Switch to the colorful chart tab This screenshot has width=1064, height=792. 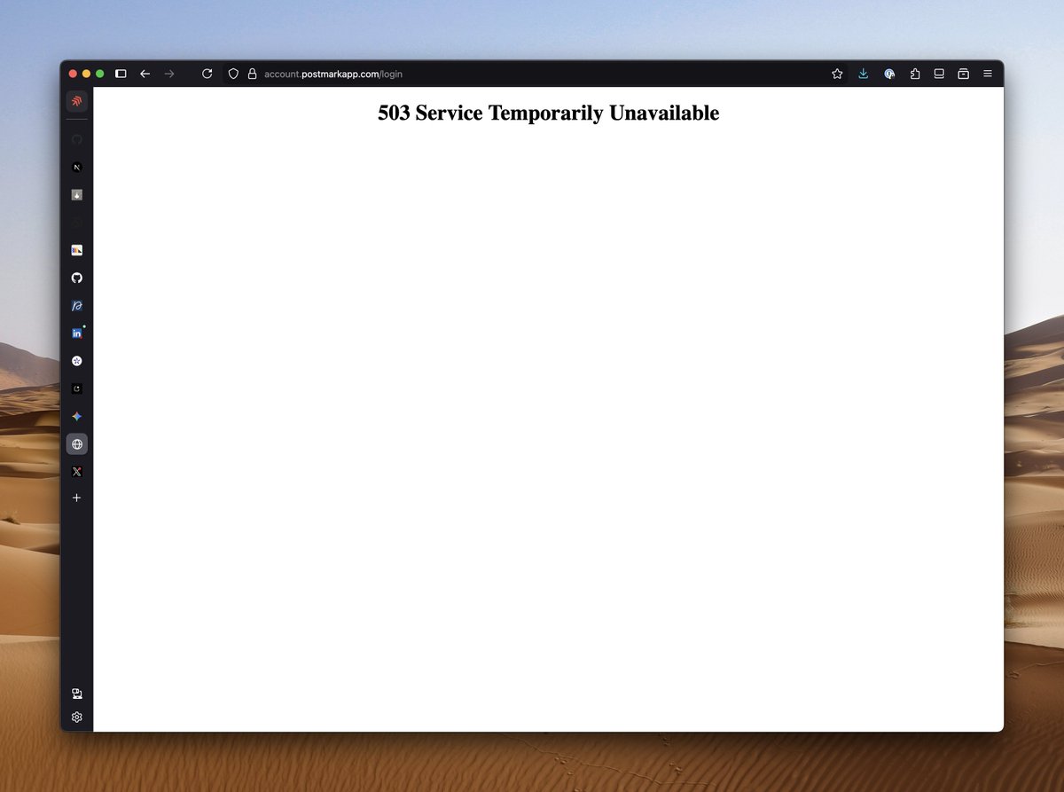pyautogui.click(x=76, y=250)
